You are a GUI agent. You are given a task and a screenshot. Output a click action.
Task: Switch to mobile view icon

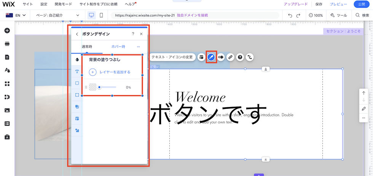tap(101, 15)
